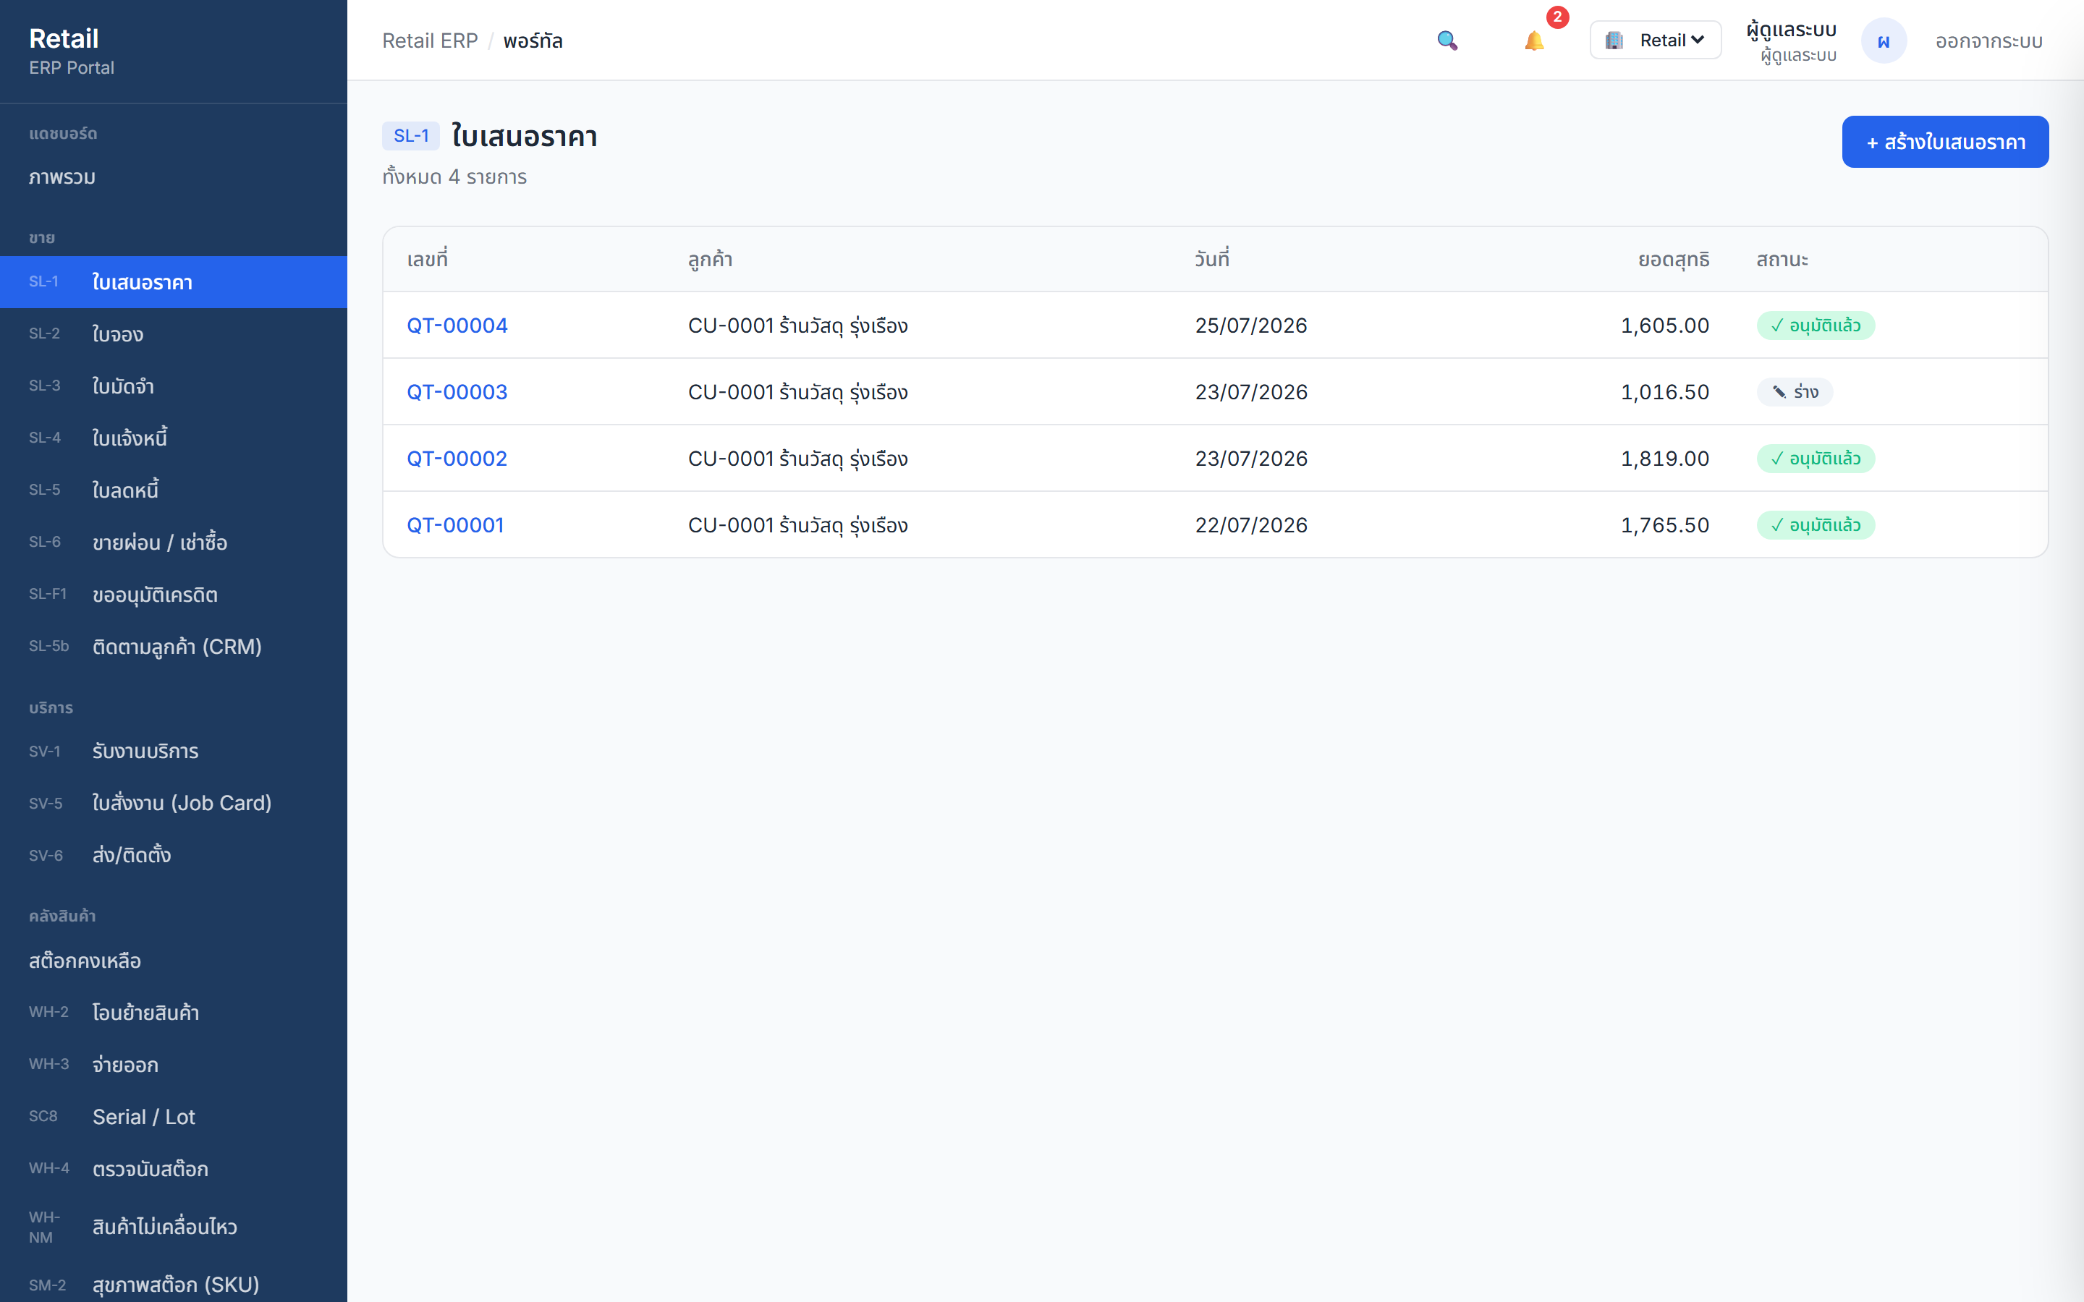Viewport: 2084px width, 1302px height.
Task: Open ขออนุมัติเครดิต menu item
Action: point(173,594)
